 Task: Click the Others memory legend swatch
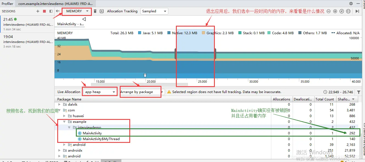pyautogui.click(x=300, y=33)
